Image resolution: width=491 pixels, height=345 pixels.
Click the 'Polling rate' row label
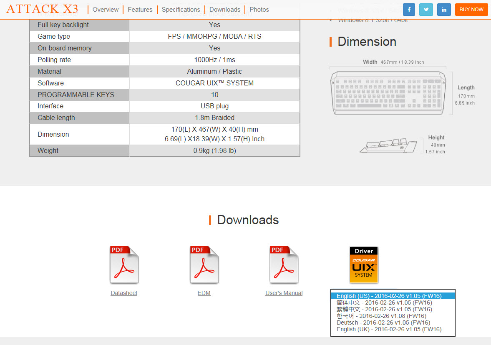click(x=54, y=60)
